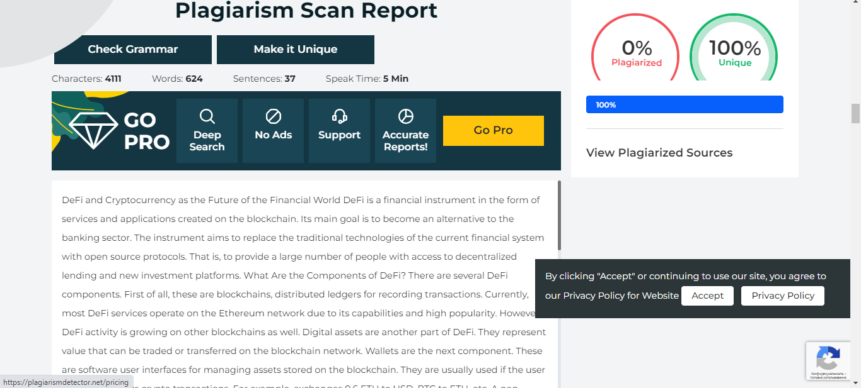Screen dimensions: 861x388
Task: Click the text 'What Are the Components of DeFi?'
Action: (324, 275)
